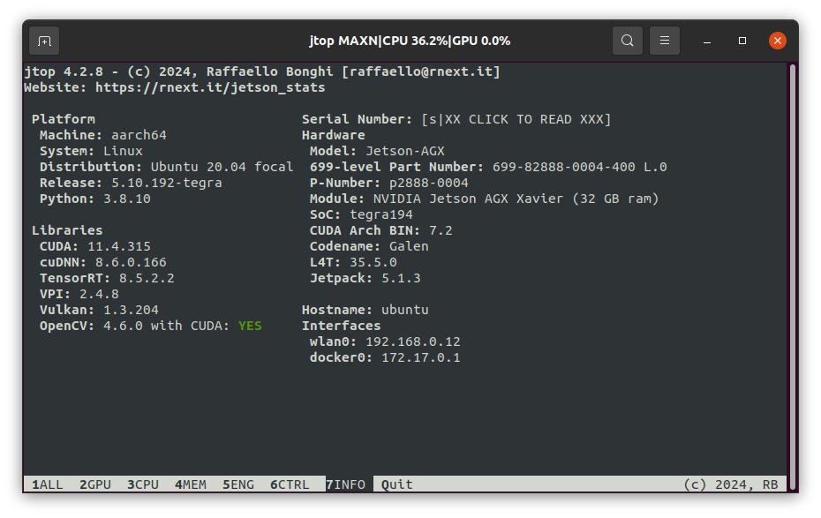Click the Libraries section heading
Image resolution: width=821 pixels, height=518 pixels.
(x=67, y=230)
